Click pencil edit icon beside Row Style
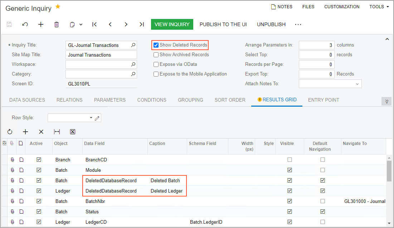The image size is (394, 228). 97,118
